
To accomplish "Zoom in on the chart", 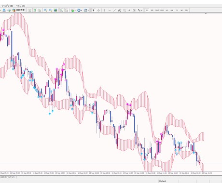I will [x=45, y=10].
